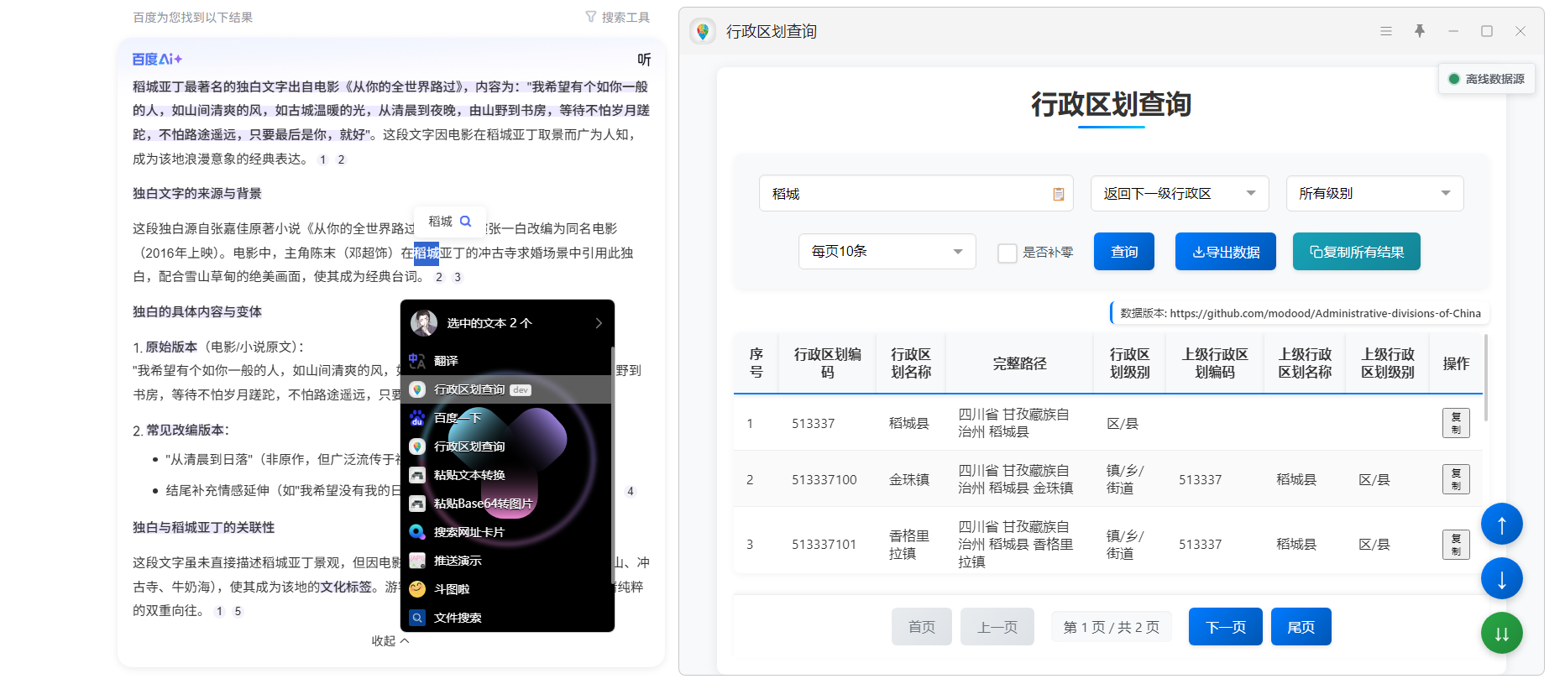1565x684 pixels.
Task: Click the highlighted 稻城 text
Action: (x=427, y=253)
